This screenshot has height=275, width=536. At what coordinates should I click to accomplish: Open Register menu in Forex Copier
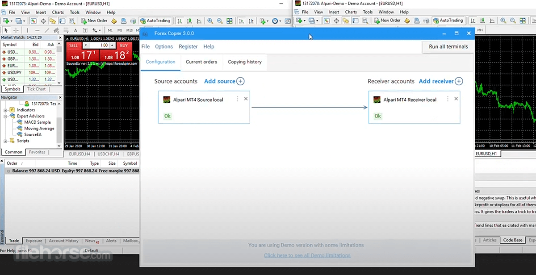pos(188,46)
